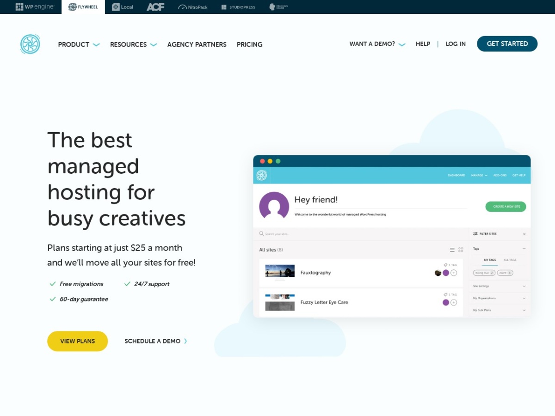Click the Flywheel logo in the header
This screenshot has height=416, width=555.
(30, 44)
